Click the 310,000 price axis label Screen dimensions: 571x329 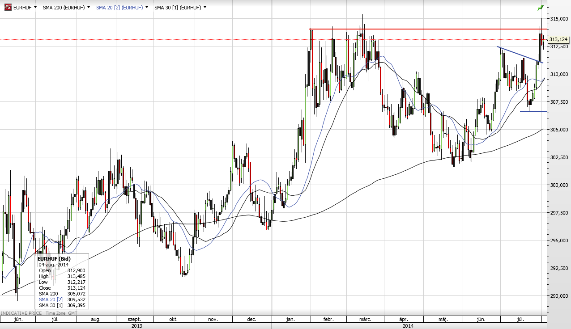tap(559, 74)
